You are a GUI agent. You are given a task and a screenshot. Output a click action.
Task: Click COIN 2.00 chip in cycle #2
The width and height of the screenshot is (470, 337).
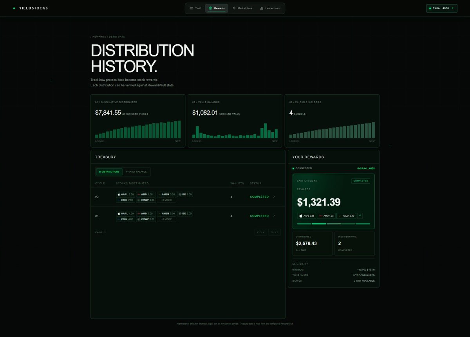[125, 200]
